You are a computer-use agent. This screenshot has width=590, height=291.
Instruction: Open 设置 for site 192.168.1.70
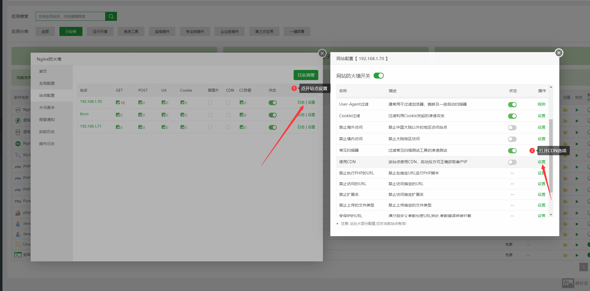pyautogui.click(x=311, y=102)
